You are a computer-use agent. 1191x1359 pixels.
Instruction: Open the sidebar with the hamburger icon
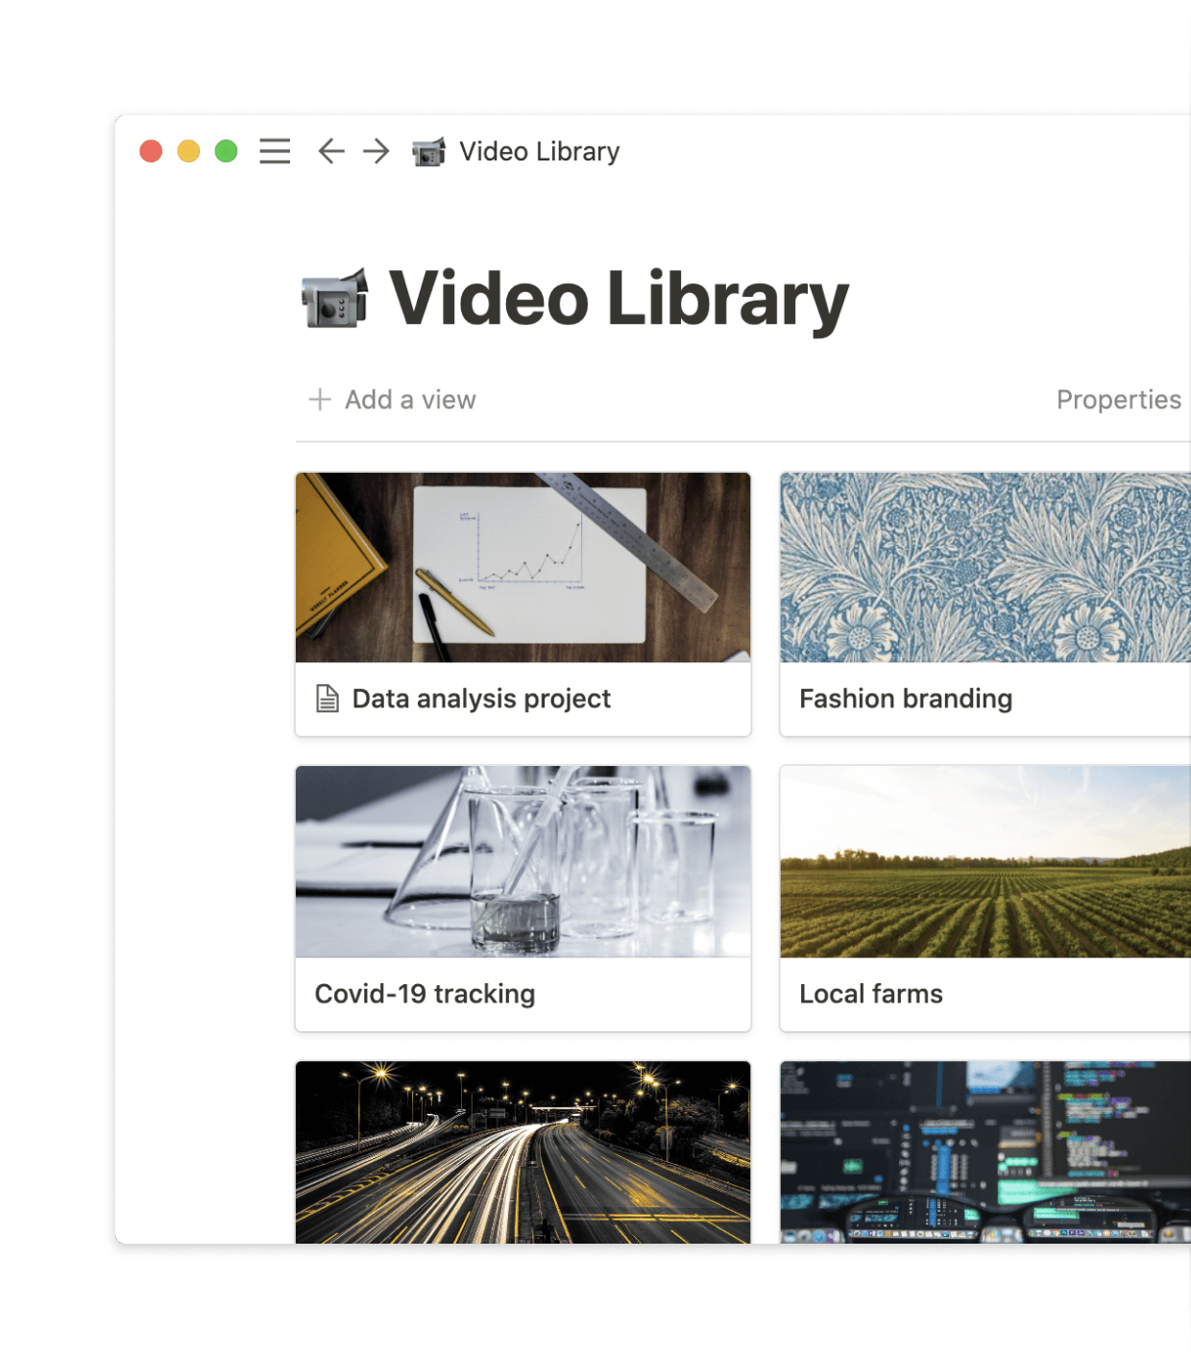(x=275, y=152)
